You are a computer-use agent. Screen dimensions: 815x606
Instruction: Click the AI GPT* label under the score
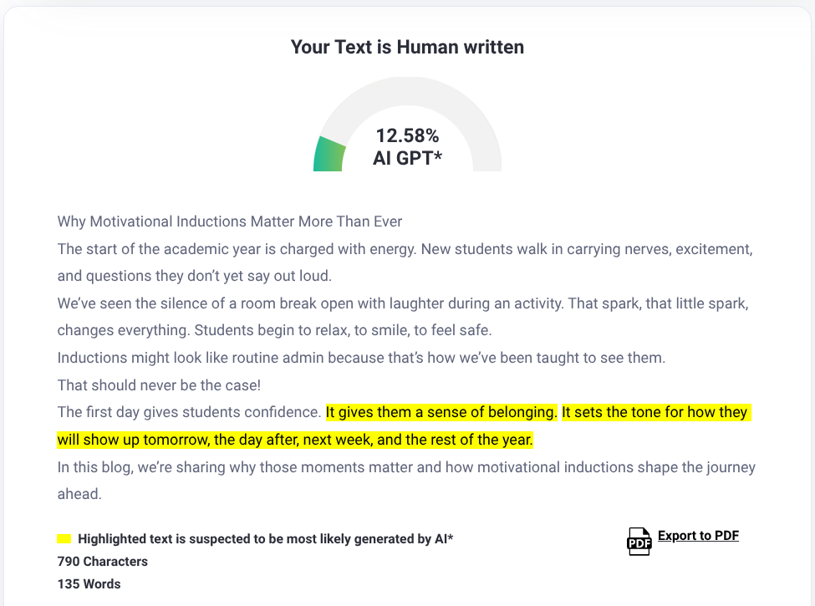tap(407, 157)
